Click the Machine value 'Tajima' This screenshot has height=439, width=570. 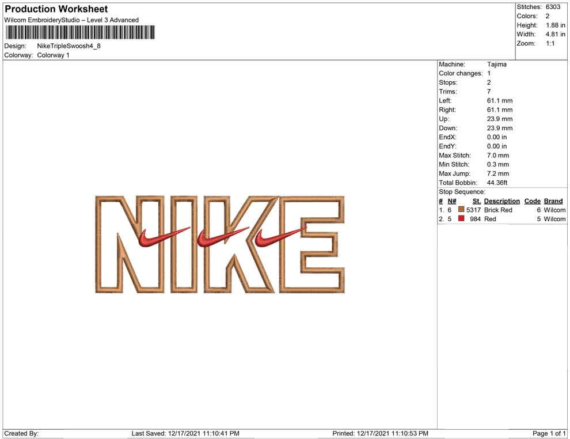point(496,65)
